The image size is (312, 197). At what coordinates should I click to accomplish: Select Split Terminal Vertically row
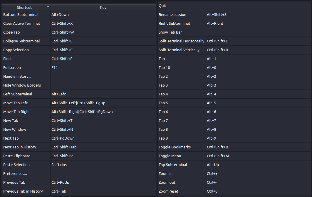(x=234, y=50)
